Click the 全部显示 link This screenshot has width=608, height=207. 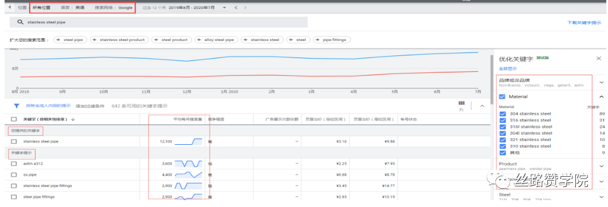508,68
